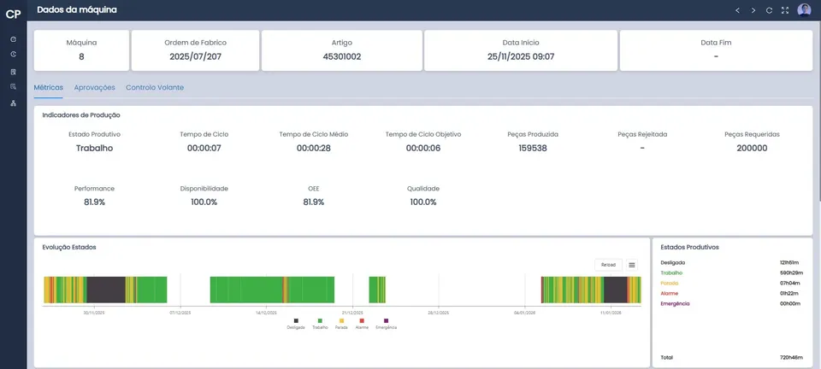Click the dark Desligada segment near 11/01/2026
821x369 pixels.
[x=615, y=290]
